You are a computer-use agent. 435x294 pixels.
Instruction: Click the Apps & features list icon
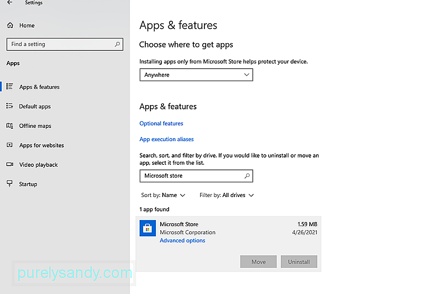tap(10, 86)
